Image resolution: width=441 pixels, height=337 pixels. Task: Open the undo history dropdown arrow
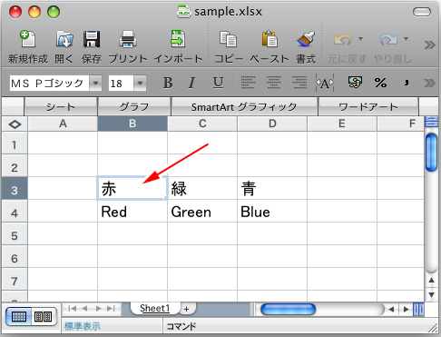click(360, 39)
